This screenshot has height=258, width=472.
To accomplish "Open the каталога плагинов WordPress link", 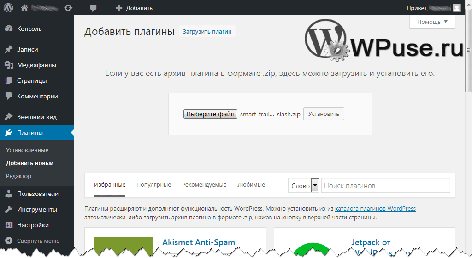I will click(x=375, y=209).
